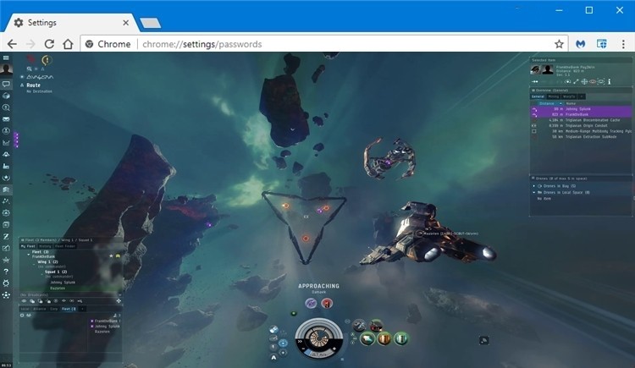Click the autopilot A button on the HUD
Image resolution: width=635 pixels, height=368 pixels.
click(x=273, y=357)
